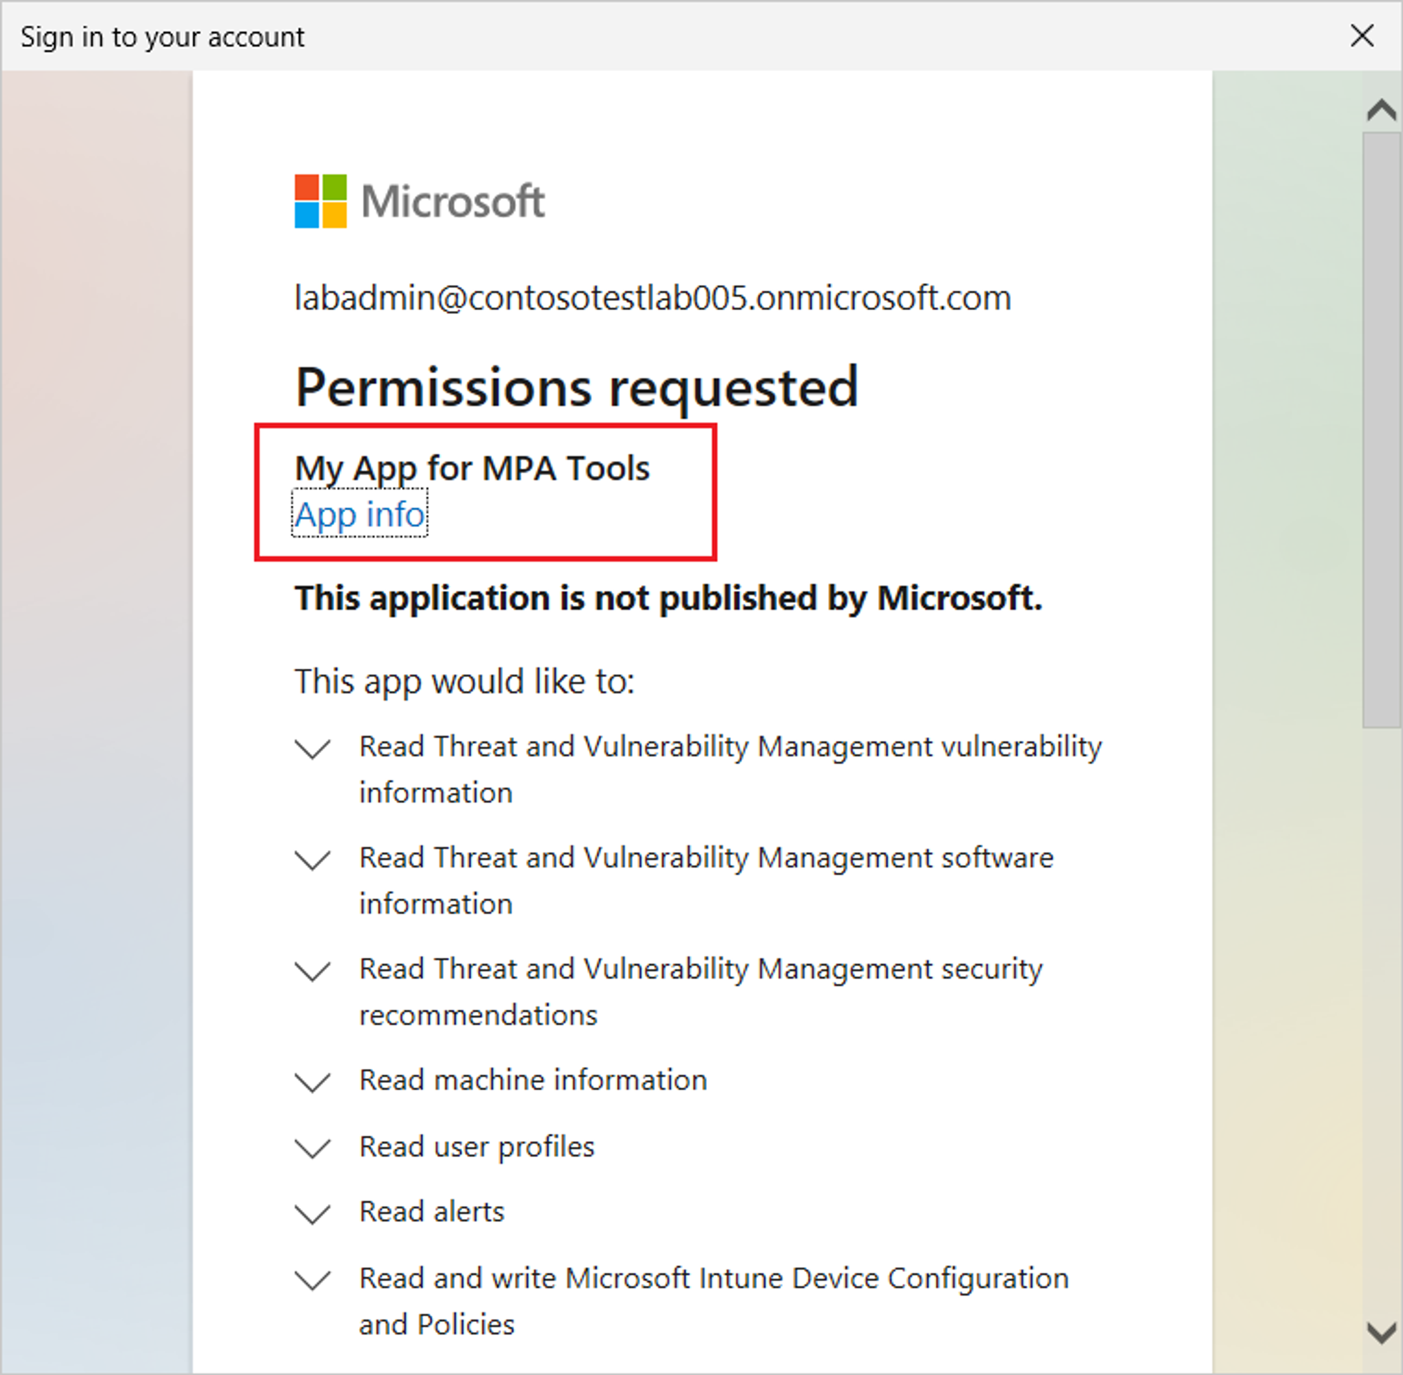Click the scrollbar up arrow
Viewport: 1403px width, 1375px height.
tap(1381, 110)
